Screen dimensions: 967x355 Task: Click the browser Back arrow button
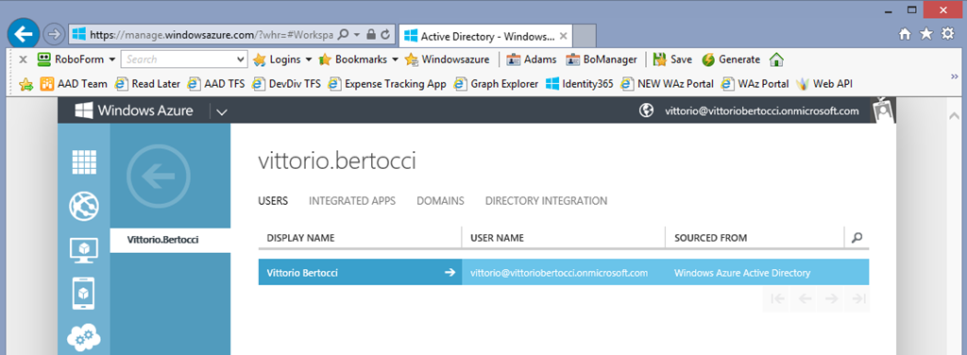[24, 34]
